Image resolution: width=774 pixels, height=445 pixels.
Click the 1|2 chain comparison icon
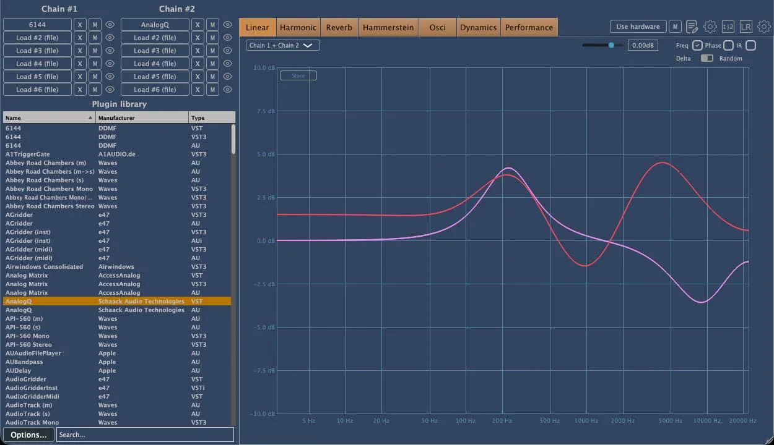(x=728, y=27)
